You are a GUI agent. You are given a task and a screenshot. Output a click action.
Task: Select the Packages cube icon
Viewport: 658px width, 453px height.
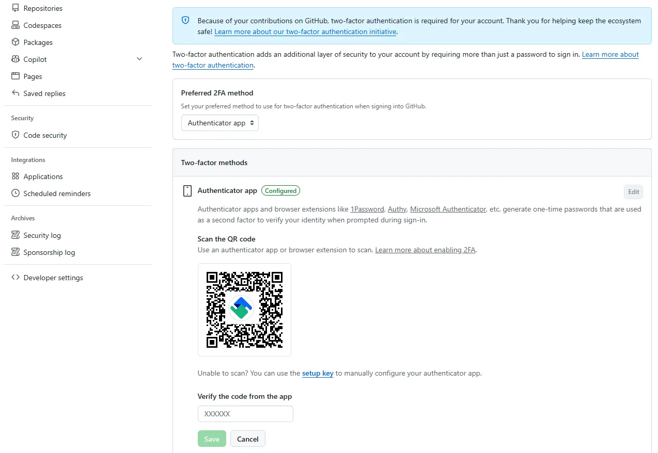(x=15, y=42)
